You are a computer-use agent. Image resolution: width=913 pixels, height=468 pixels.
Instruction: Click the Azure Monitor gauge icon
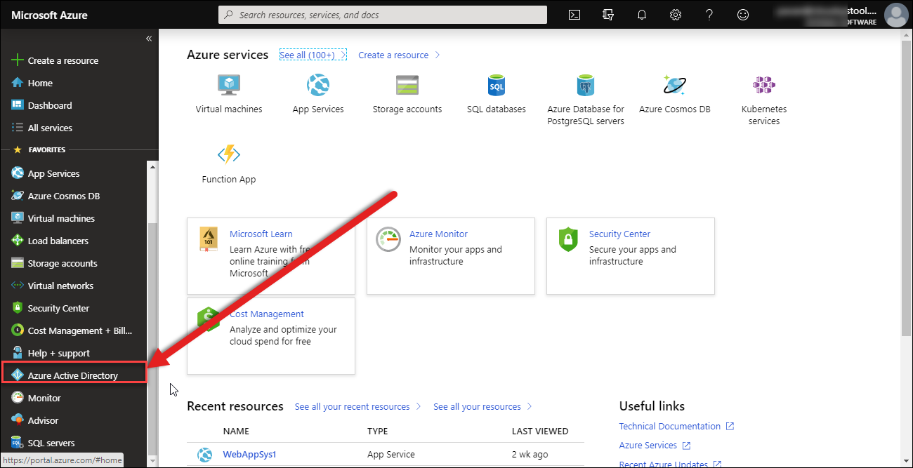pos(388,240)
